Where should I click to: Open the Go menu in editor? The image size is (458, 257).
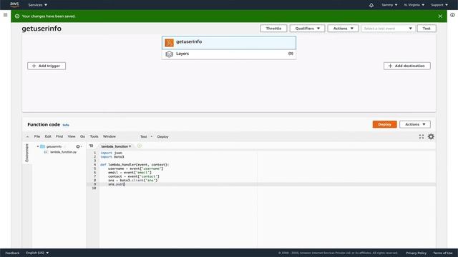83,136
